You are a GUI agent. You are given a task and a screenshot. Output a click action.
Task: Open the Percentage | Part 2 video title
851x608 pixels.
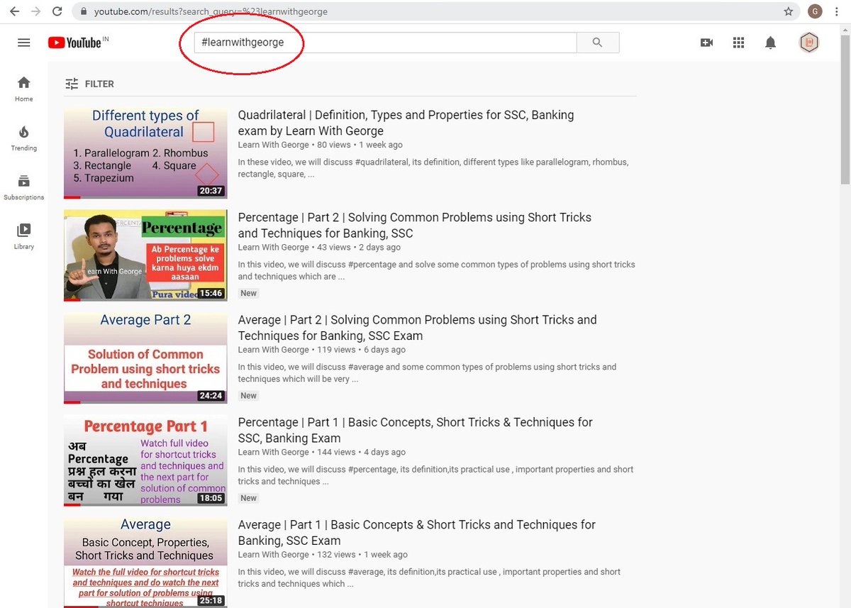pyautogui.click(x=415, y=225)
